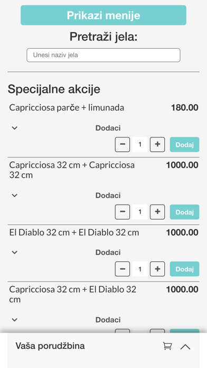Select quantity field of El Diablo + El Diablo
The width and height of the screenshot is (207, 368).
click(140, 269)
